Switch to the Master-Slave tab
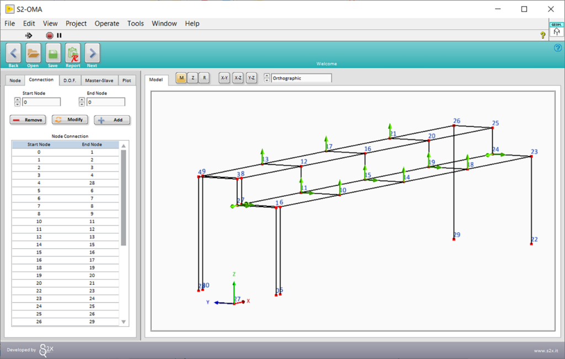Image resolution: width=565 pixels, height=359 pixels. 99,80
